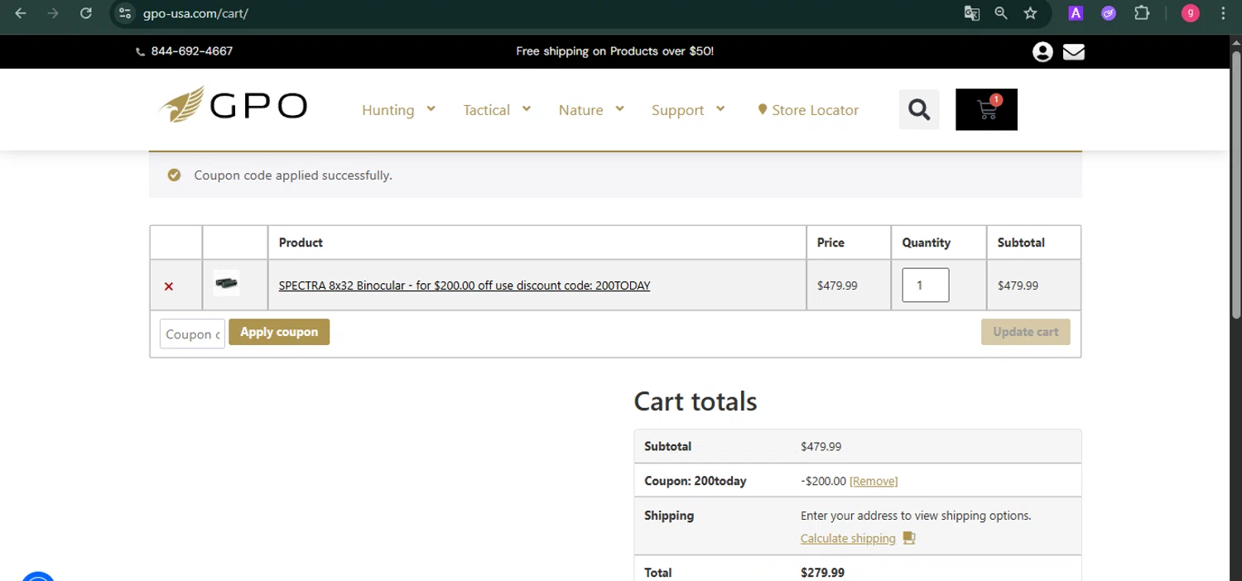
Task: Open the Support menu item
Action: (677, 110)
